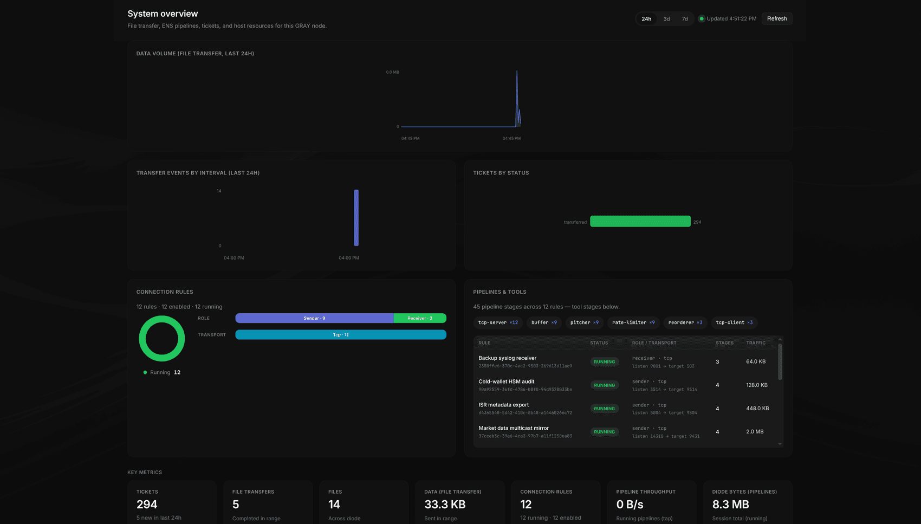
Task: Click the Tickets 294 metric card
Action: tap(172, 502)
